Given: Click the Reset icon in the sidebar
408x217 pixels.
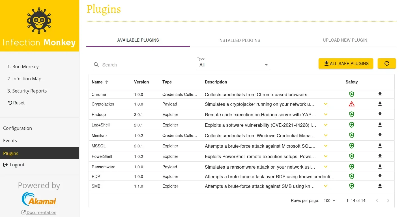Looking at the screenshot, I should (x=10, y=102).
